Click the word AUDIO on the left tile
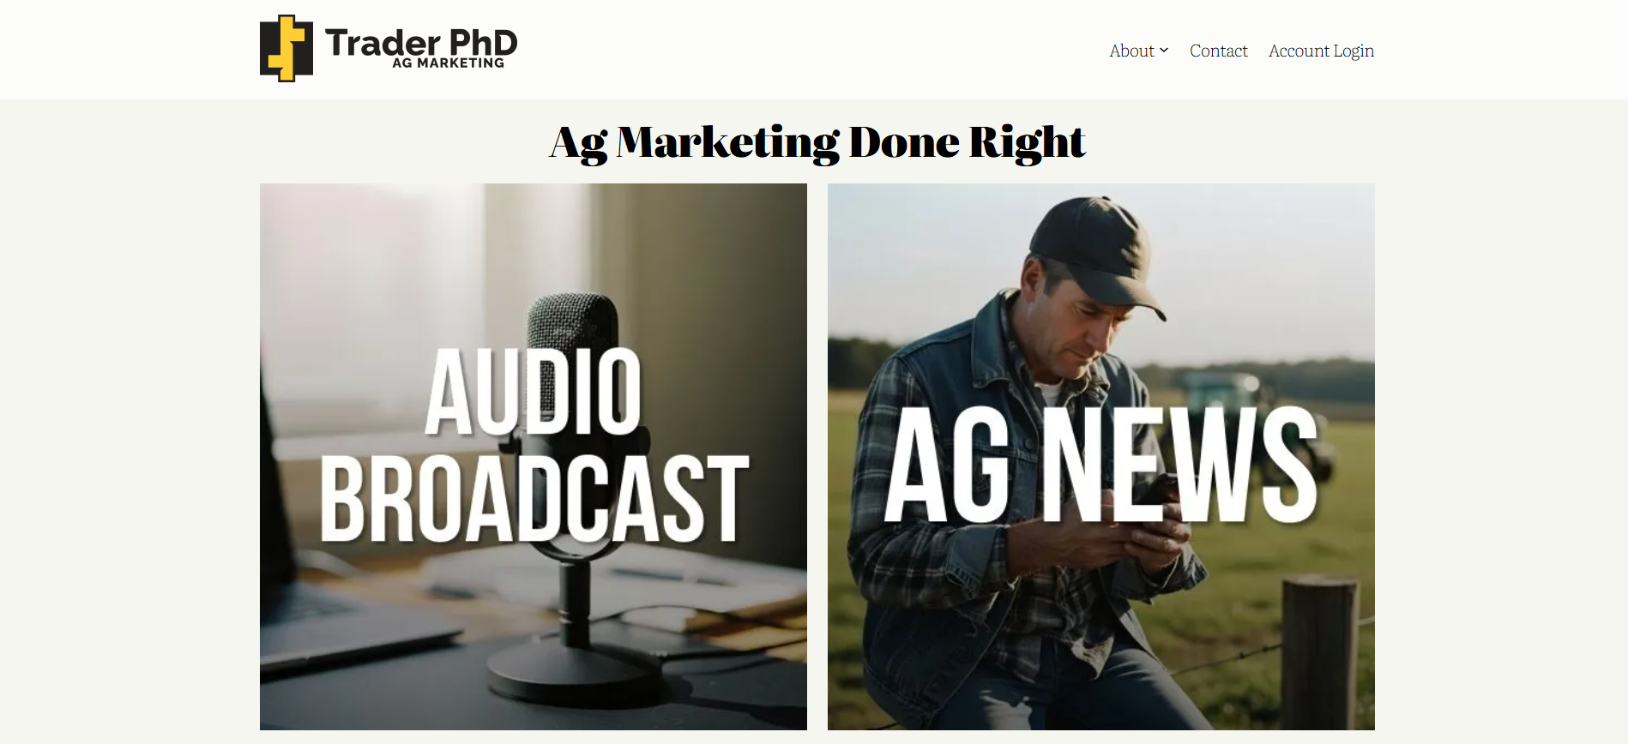 pos(534,392)
